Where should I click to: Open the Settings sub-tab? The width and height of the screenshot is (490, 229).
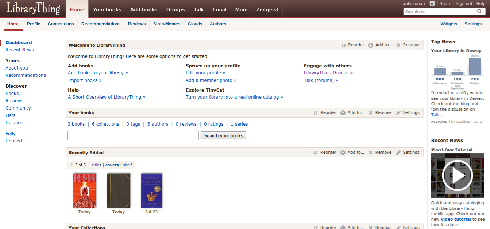473,24
